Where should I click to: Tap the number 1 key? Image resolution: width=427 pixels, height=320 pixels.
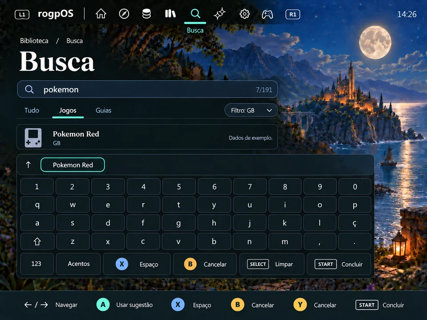(37, 187)
